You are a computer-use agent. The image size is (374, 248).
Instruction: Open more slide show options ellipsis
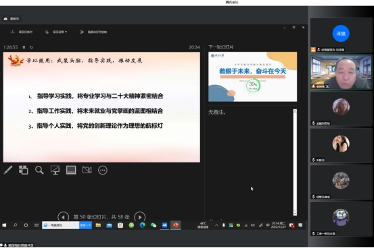point(103,170)
